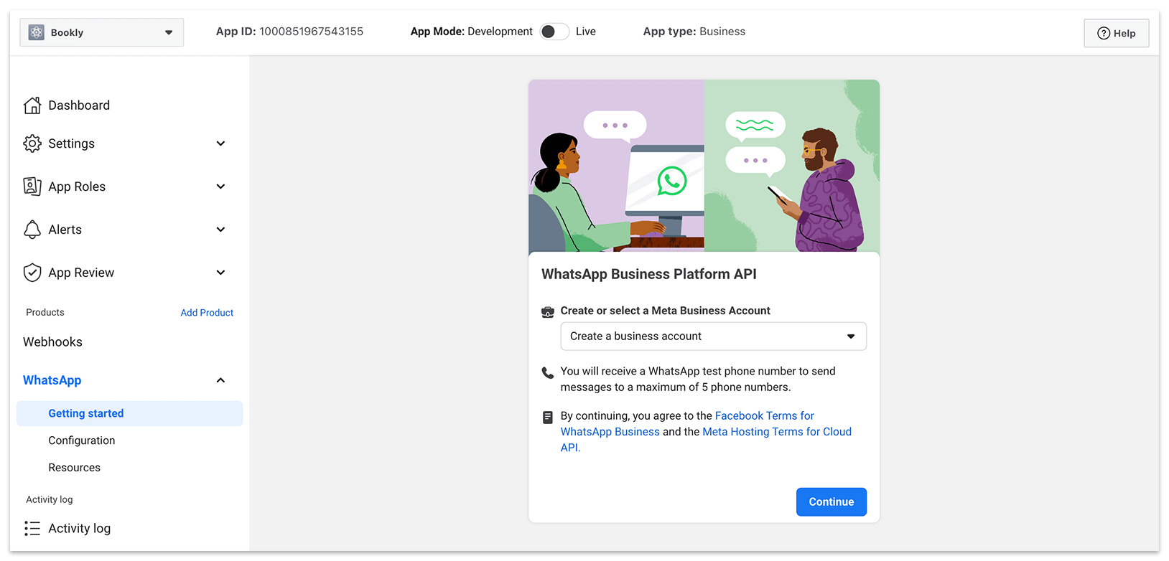Viewport: 1169px width, 561px height.
Task: Click the Help button
Action: 1117,33
